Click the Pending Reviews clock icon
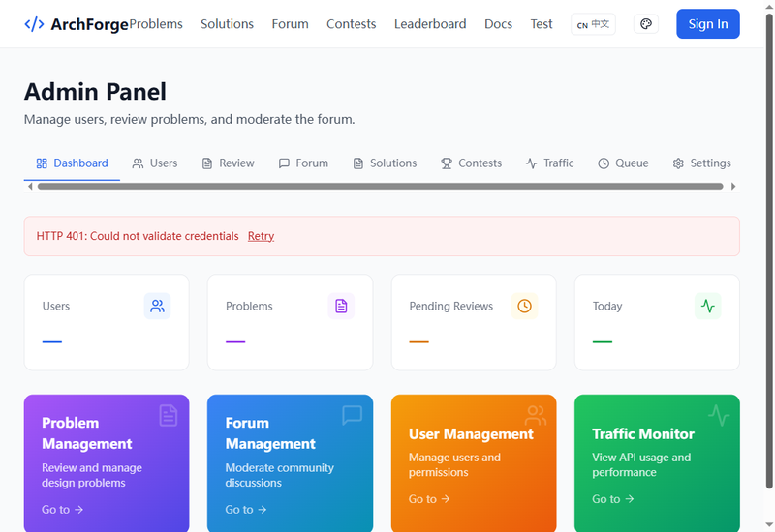The height and width of the screenshot is (532, 775). point(524,306)
